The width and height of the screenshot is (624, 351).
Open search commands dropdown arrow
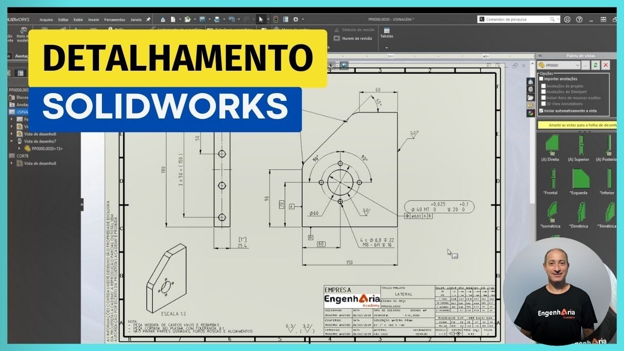(x=558, y=19)
